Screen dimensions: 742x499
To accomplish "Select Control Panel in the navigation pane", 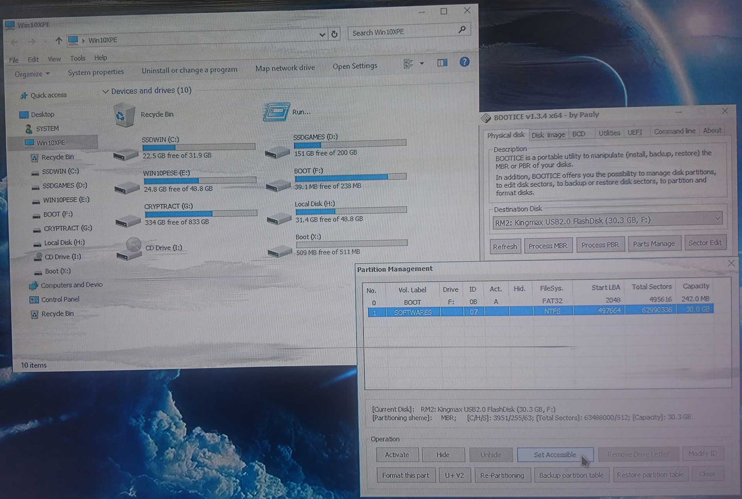I will click(x=54, y=299).
